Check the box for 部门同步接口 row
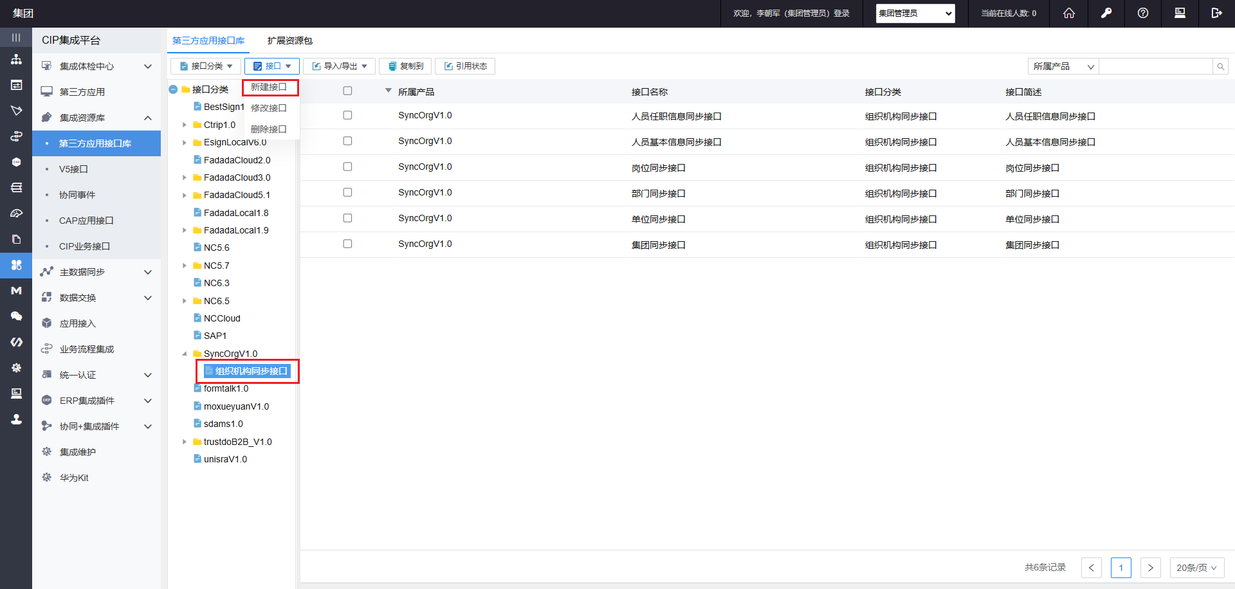 click(x=347, y=192)
